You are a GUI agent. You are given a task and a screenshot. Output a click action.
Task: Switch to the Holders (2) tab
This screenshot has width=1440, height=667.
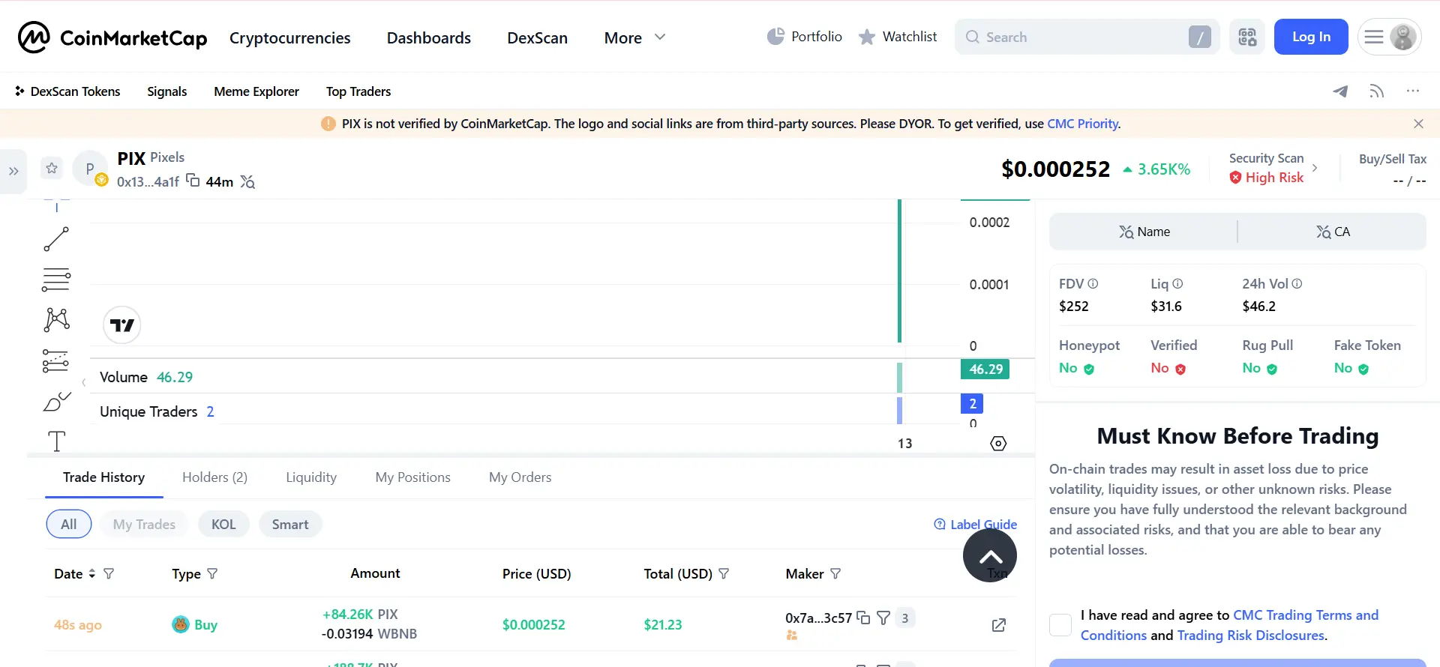(x=214, y=477)
